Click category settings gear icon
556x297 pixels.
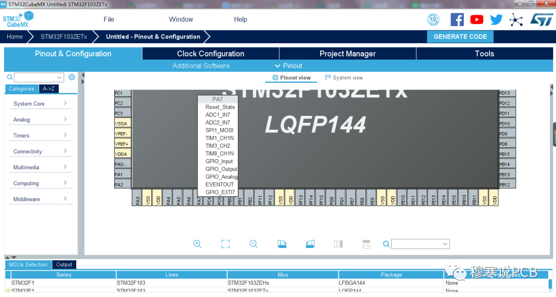[72, 77]
